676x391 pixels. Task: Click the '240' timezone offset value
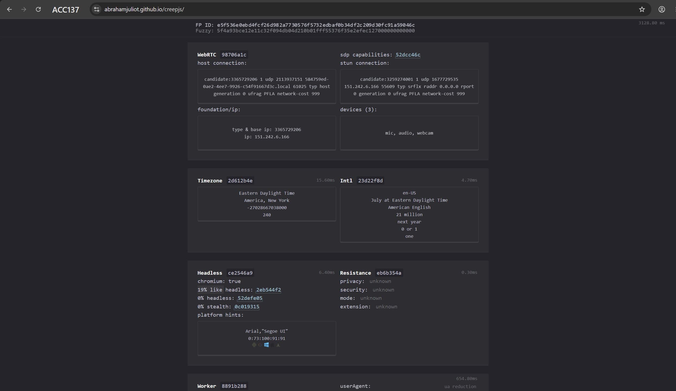pos(267,215)
